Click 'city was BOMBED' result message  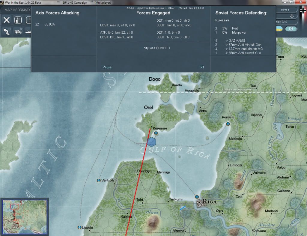pyautogui.click(x=156, y=48)
